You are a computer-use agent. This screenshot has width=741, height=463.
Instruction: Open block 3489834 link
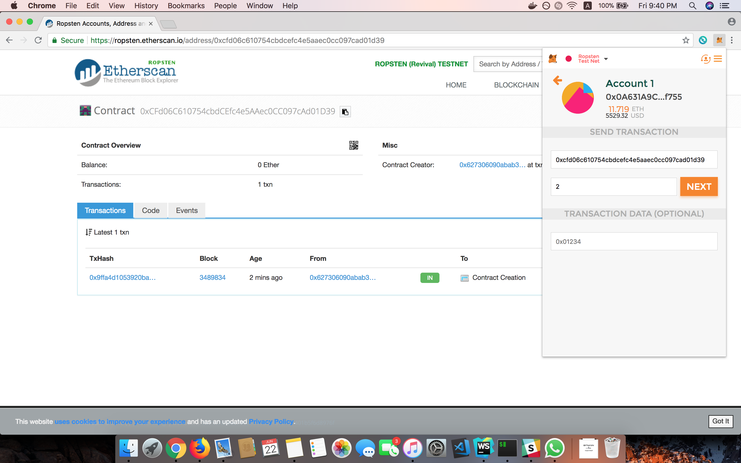[x=212, y=278]
